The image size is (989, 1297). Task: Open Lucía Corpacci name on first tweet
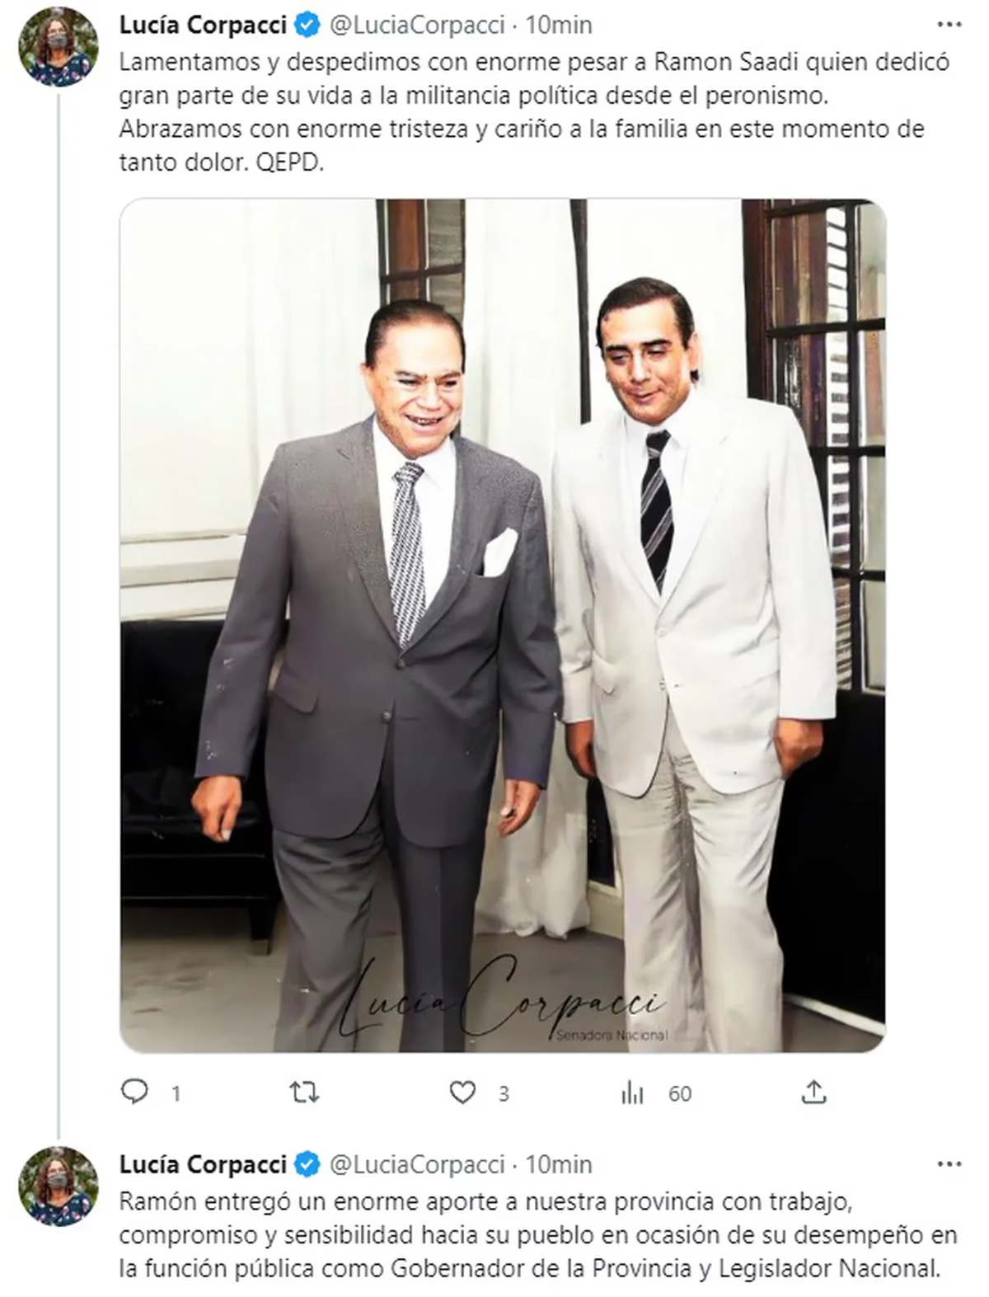point(203,26)
